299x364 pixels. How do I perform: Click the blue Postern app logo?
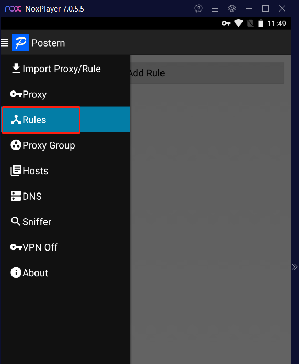point(20,43)
